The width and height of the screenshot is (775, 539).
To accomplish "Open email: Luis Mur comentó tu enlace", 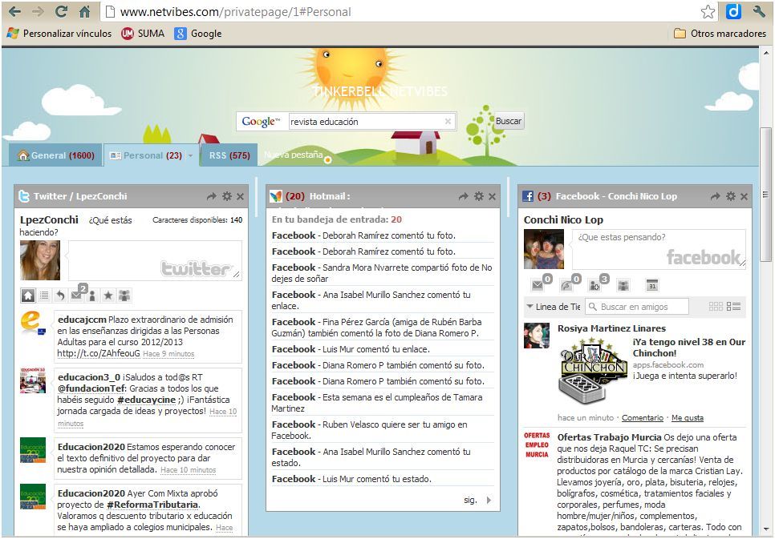I will [x=383, y=349].
